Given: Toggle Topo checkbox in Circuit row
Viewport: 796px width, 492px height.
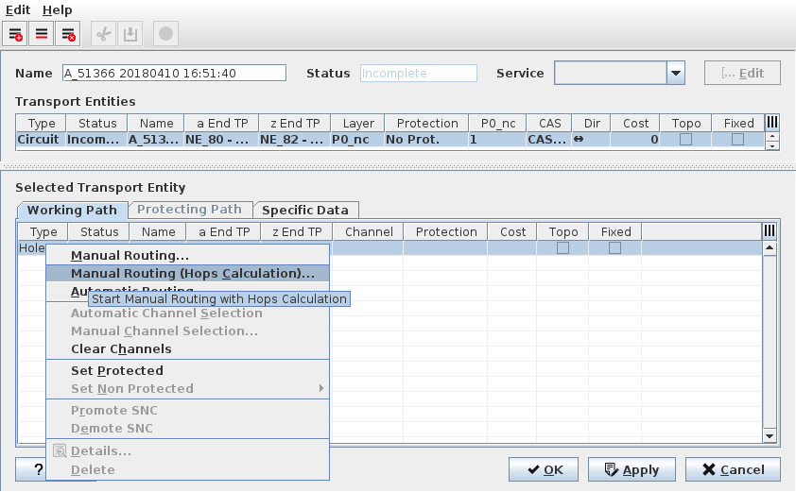Looking at the screenshot, I should [x=686, y=139].
